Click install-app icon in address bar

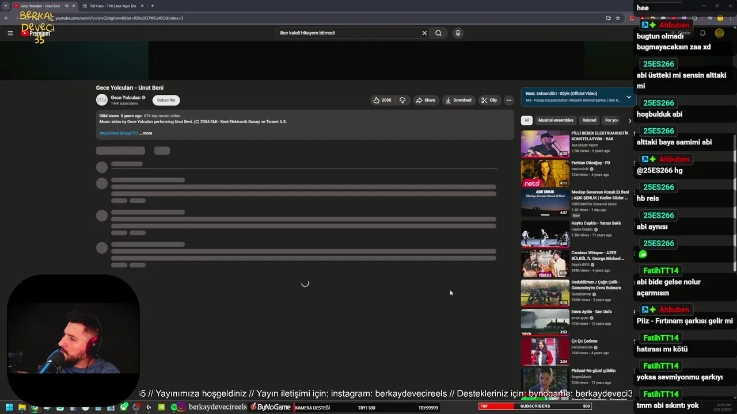coord(609,18)
